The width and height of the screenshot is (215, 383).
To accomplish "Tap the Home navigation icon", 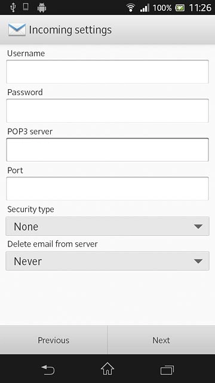I will tap(107, 369).
